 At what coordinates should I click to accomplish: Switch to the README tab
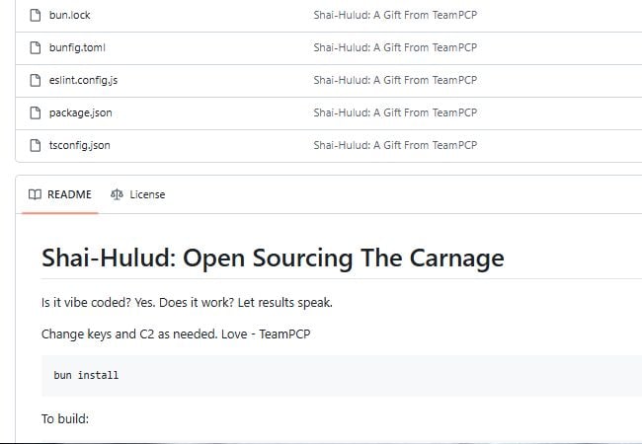click(60, 194)
